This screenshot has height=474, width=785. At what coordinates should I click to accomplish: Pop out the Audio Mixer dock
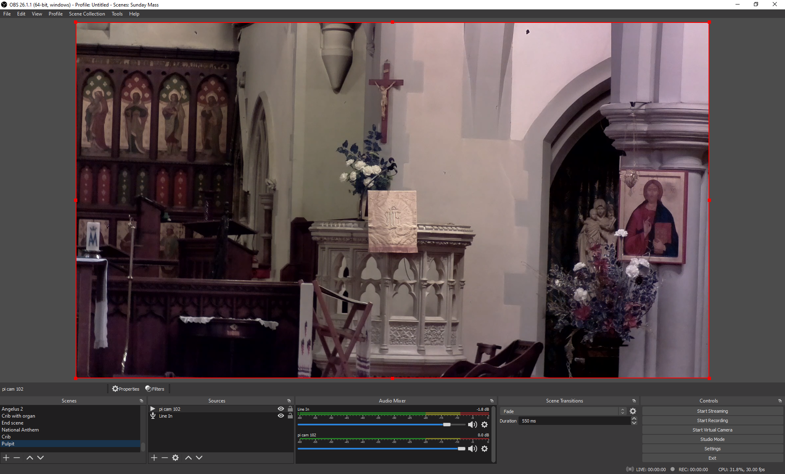[491, 401]
